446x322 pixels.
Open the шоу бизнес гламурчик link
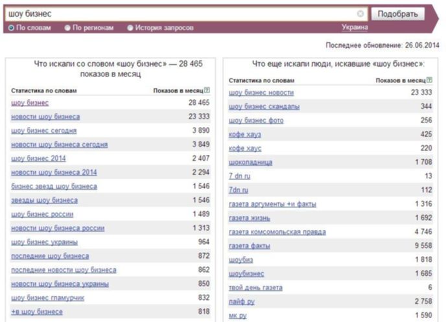48,297
